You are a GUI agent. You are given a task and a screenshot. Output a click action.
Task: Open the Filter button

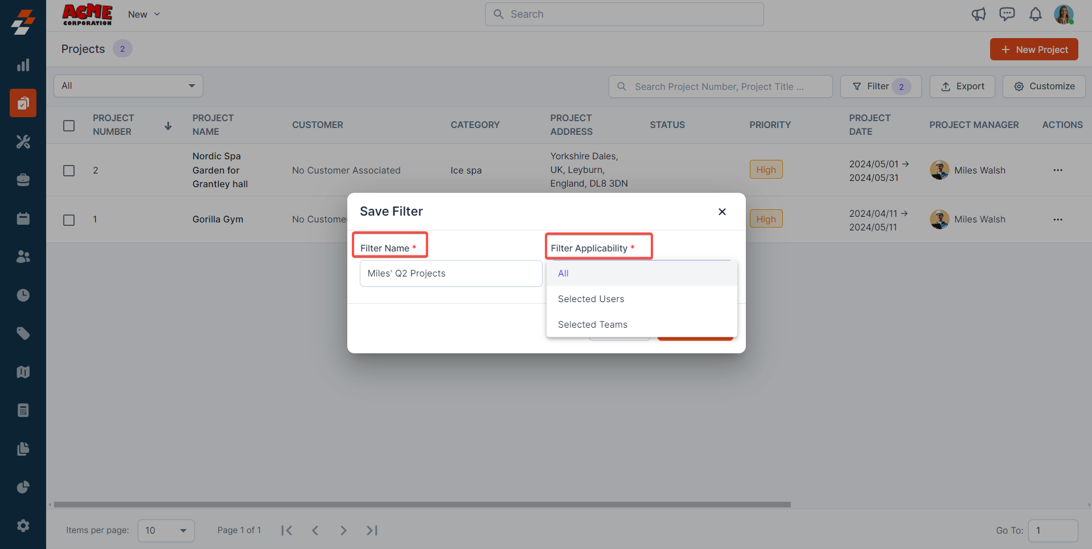[880, 86]
